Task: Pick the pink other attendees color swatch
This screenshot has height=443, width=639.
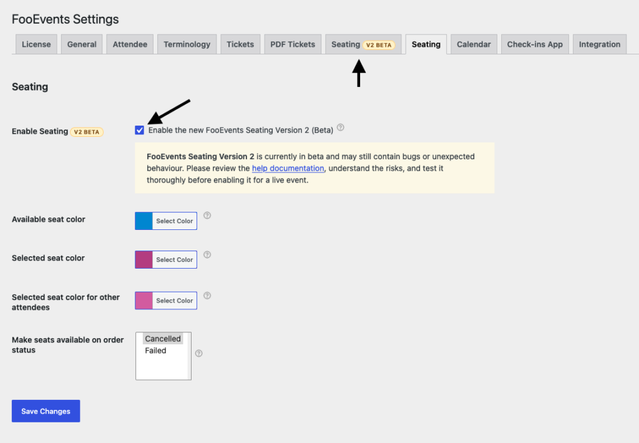Action: click(144, 301)
